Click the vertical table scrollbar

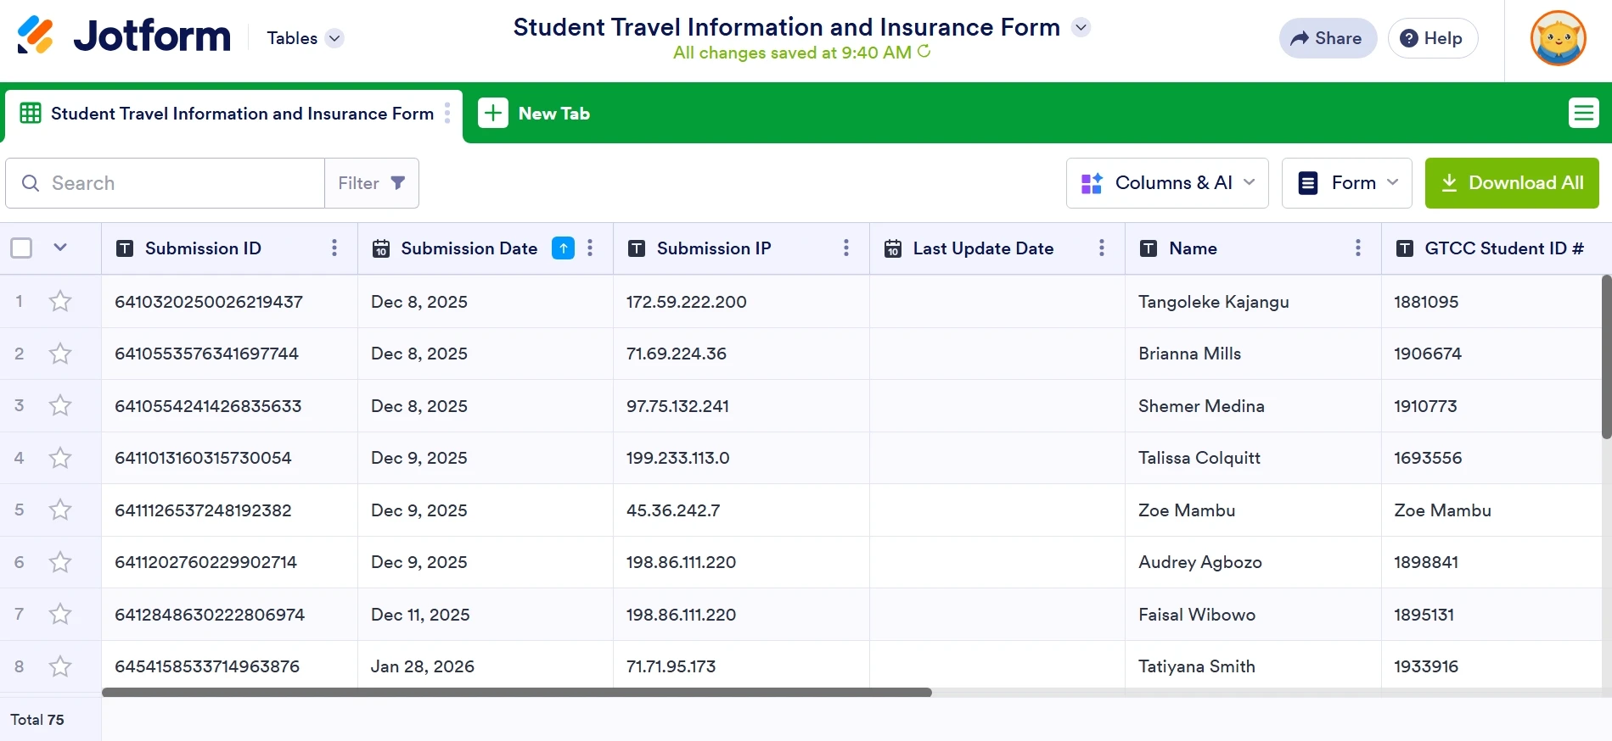[x=1606, y=356]
